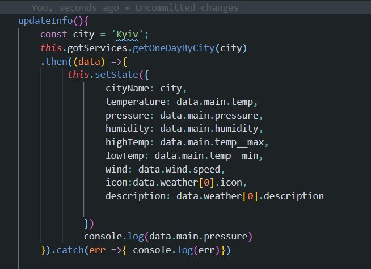Click the temperature property key
The image size is (371, 269).
coord(136,102)
